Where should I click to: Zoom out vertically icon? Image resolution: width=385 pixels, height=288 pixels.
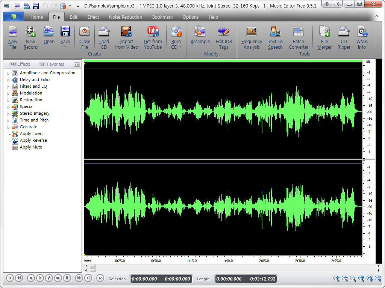tap(378, 278)
